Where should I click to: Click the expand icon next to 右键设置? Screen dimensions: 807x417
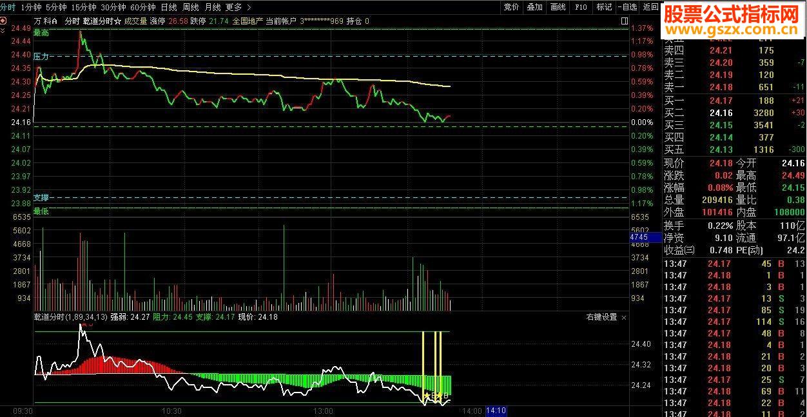click(x=625, y=318)
